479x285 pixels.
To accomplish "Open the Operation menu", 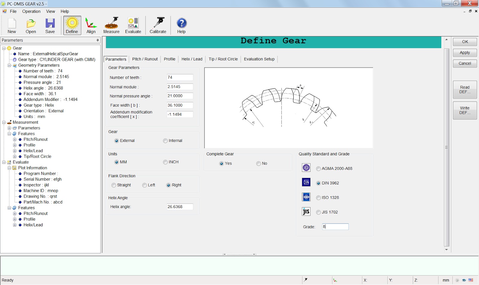I will click(31, 11).
